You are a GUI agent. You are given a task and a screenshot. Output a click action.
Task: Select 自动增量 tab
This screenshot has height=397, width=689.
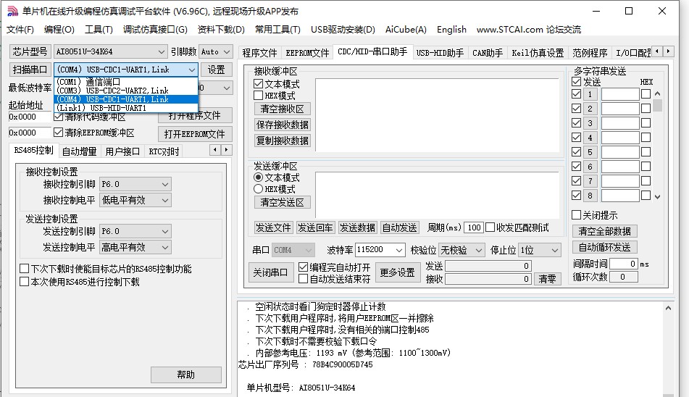pyautogui.click(x=79, y=151)
